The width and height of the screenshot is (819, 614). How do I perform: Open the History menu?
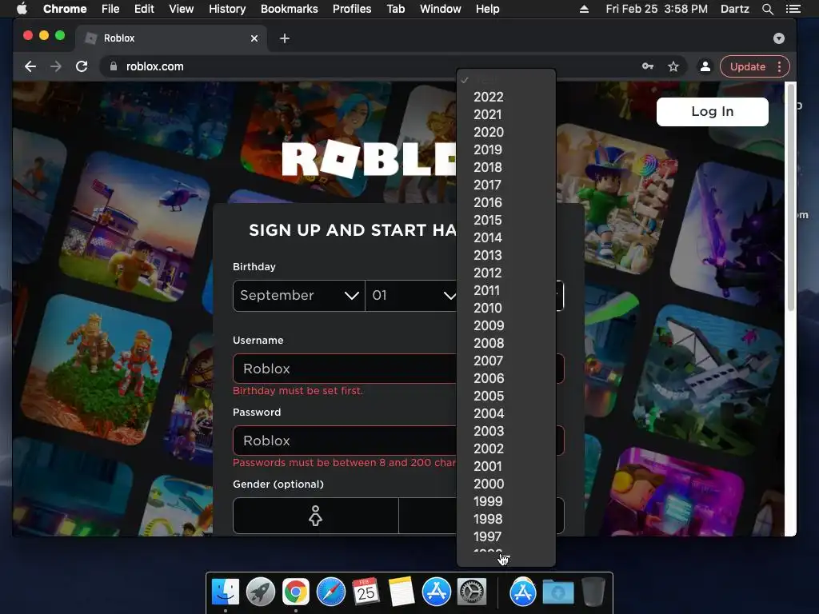pyautogui.click(x=227, y=9)
